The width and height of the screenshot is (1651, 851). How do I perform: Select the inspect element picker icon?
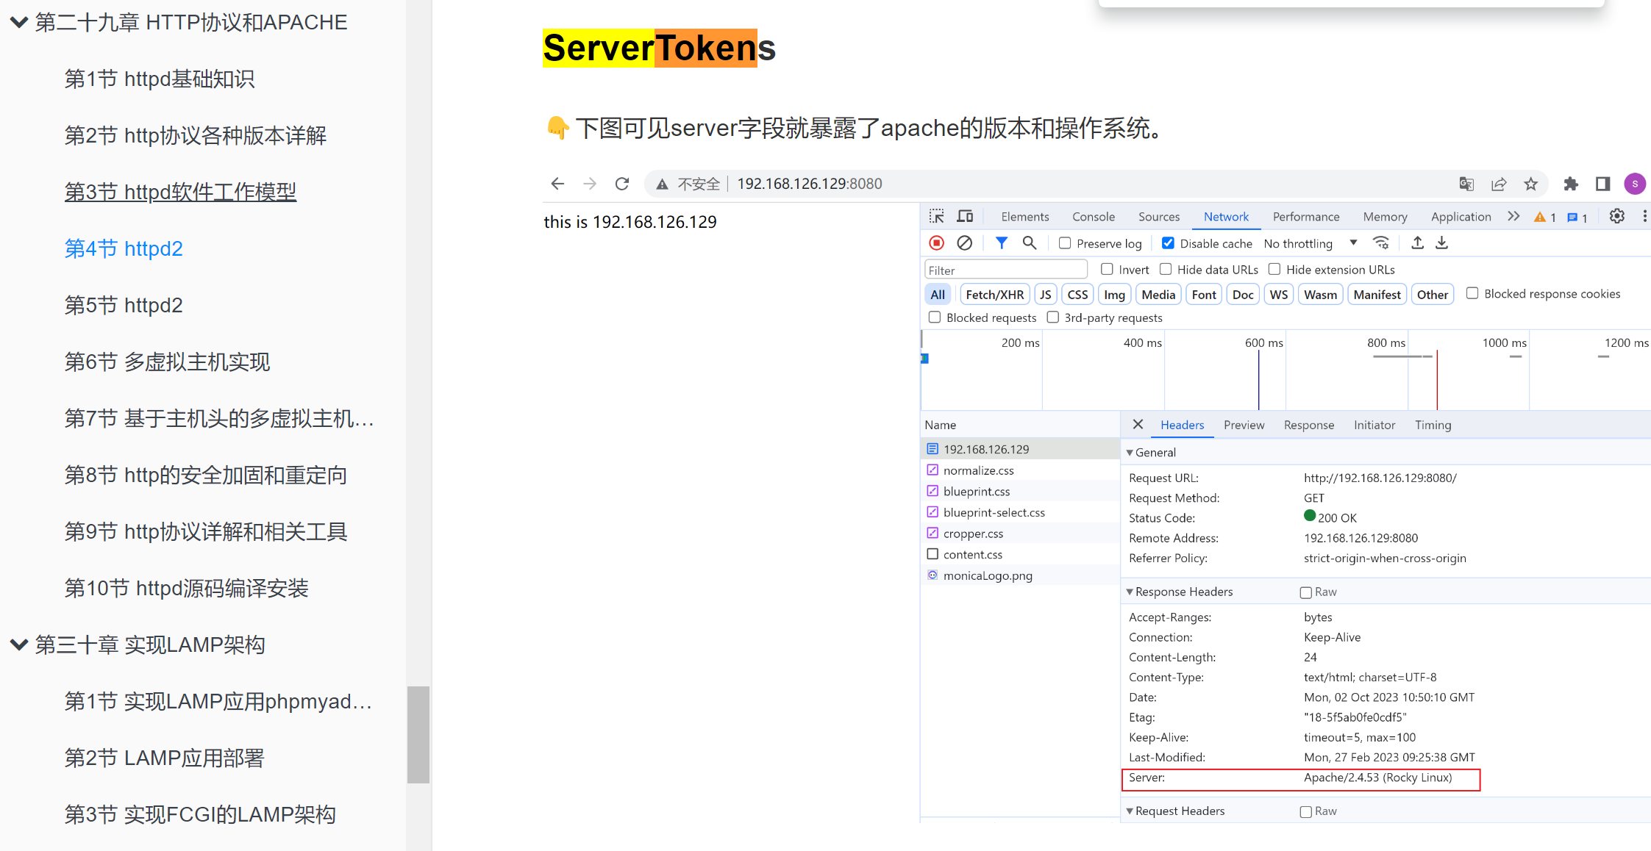pos(936,217)
